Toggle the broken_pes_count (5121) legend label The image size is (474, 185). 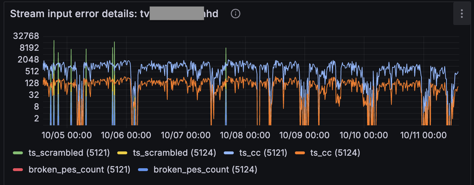click(x=79, y=169)
